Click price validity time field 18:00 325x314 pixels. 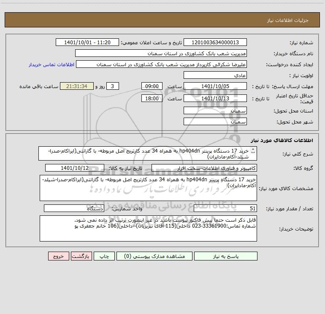(152, 98)
